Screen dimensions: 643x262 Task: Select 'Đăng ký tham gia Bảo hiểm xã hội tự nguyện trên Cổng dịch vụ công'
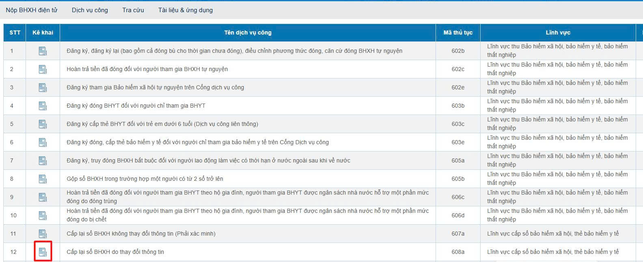tap(155, 87)
